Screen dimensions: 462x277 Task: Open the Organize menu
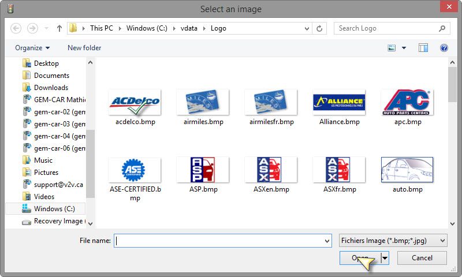pos(32,48)
